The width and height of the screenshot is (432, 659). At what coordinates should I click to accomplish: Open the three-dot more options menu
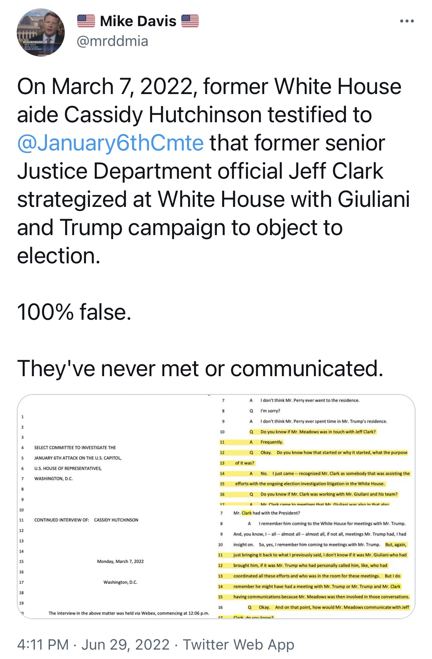(x=407, y=21)
